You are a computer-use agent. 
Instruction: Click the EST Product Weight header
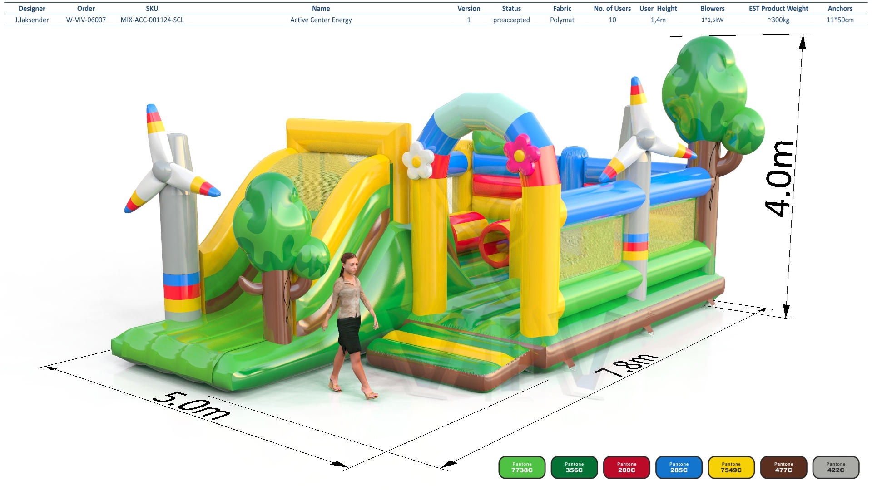(778, 9)
